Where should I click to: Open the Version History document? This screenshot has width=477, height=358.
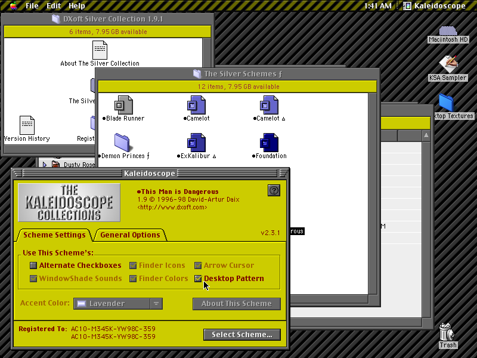(27, 125)
